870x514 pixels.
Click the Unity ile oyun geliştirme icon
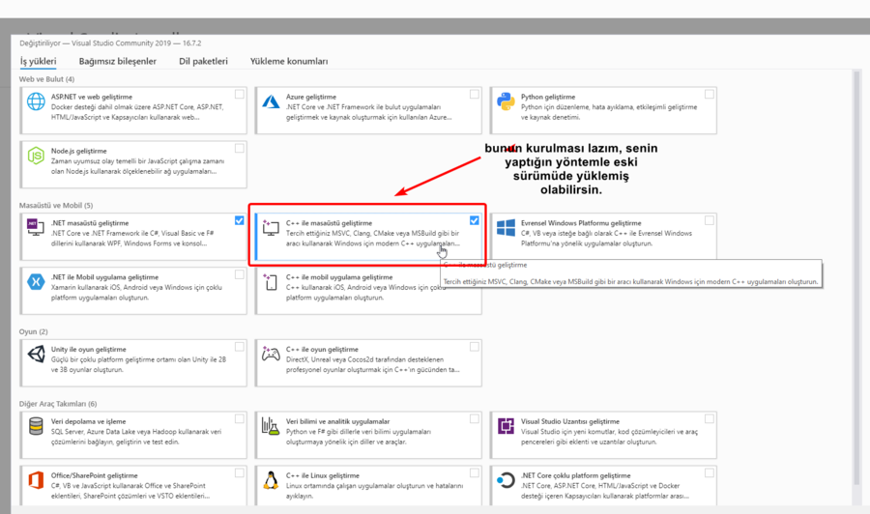point(36,354)
